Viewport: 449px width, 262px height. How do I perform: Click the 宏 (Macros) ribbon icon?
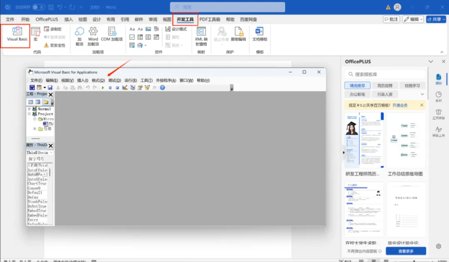(x=35, y=34)
